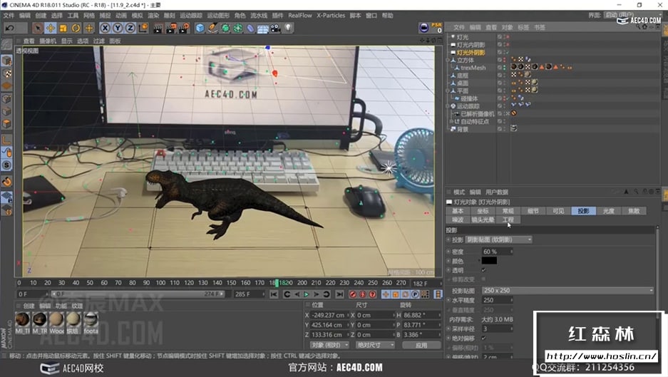
Task: Select the Rotate tool icon
Action: 76,28
